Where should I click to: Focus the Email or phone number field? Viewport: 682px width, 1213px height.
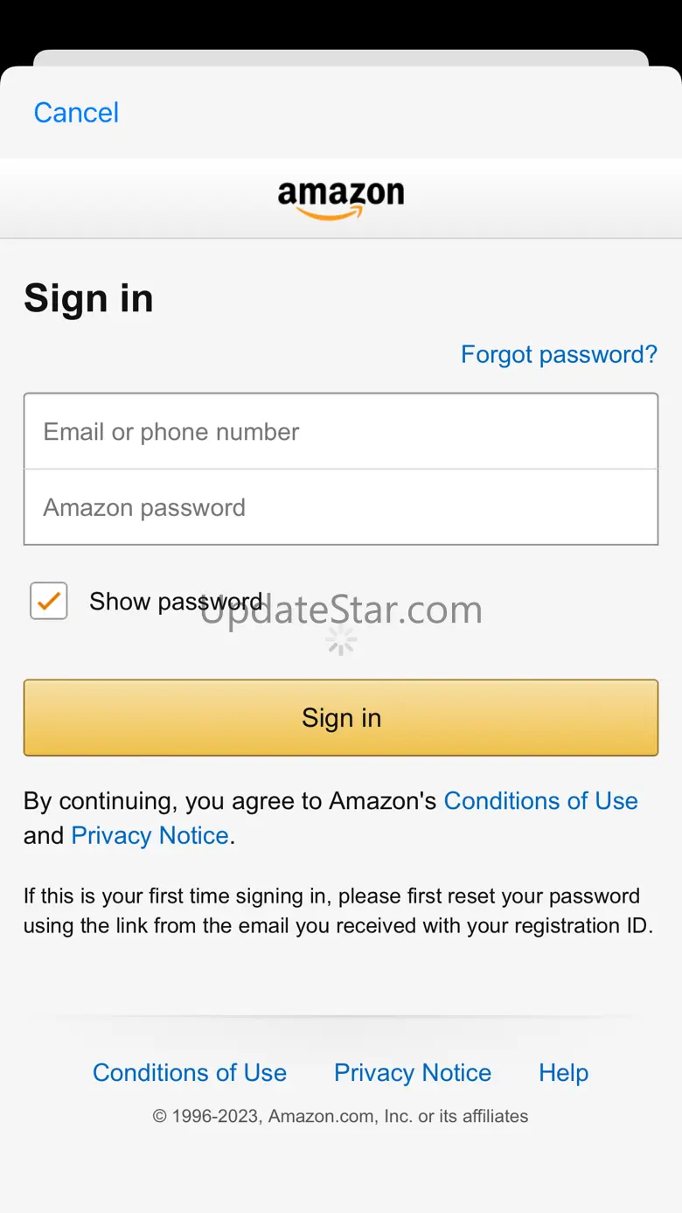[341, 431]
